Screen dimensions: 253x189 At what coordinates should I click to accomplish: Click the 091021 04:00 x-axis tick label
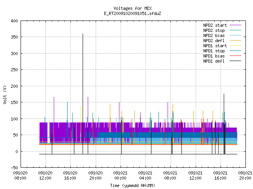(145, 176)
